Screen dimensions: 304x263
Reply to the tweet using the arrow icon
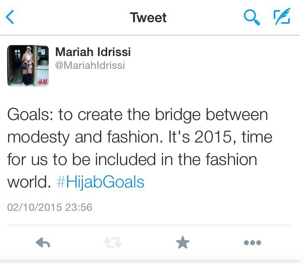43,242
